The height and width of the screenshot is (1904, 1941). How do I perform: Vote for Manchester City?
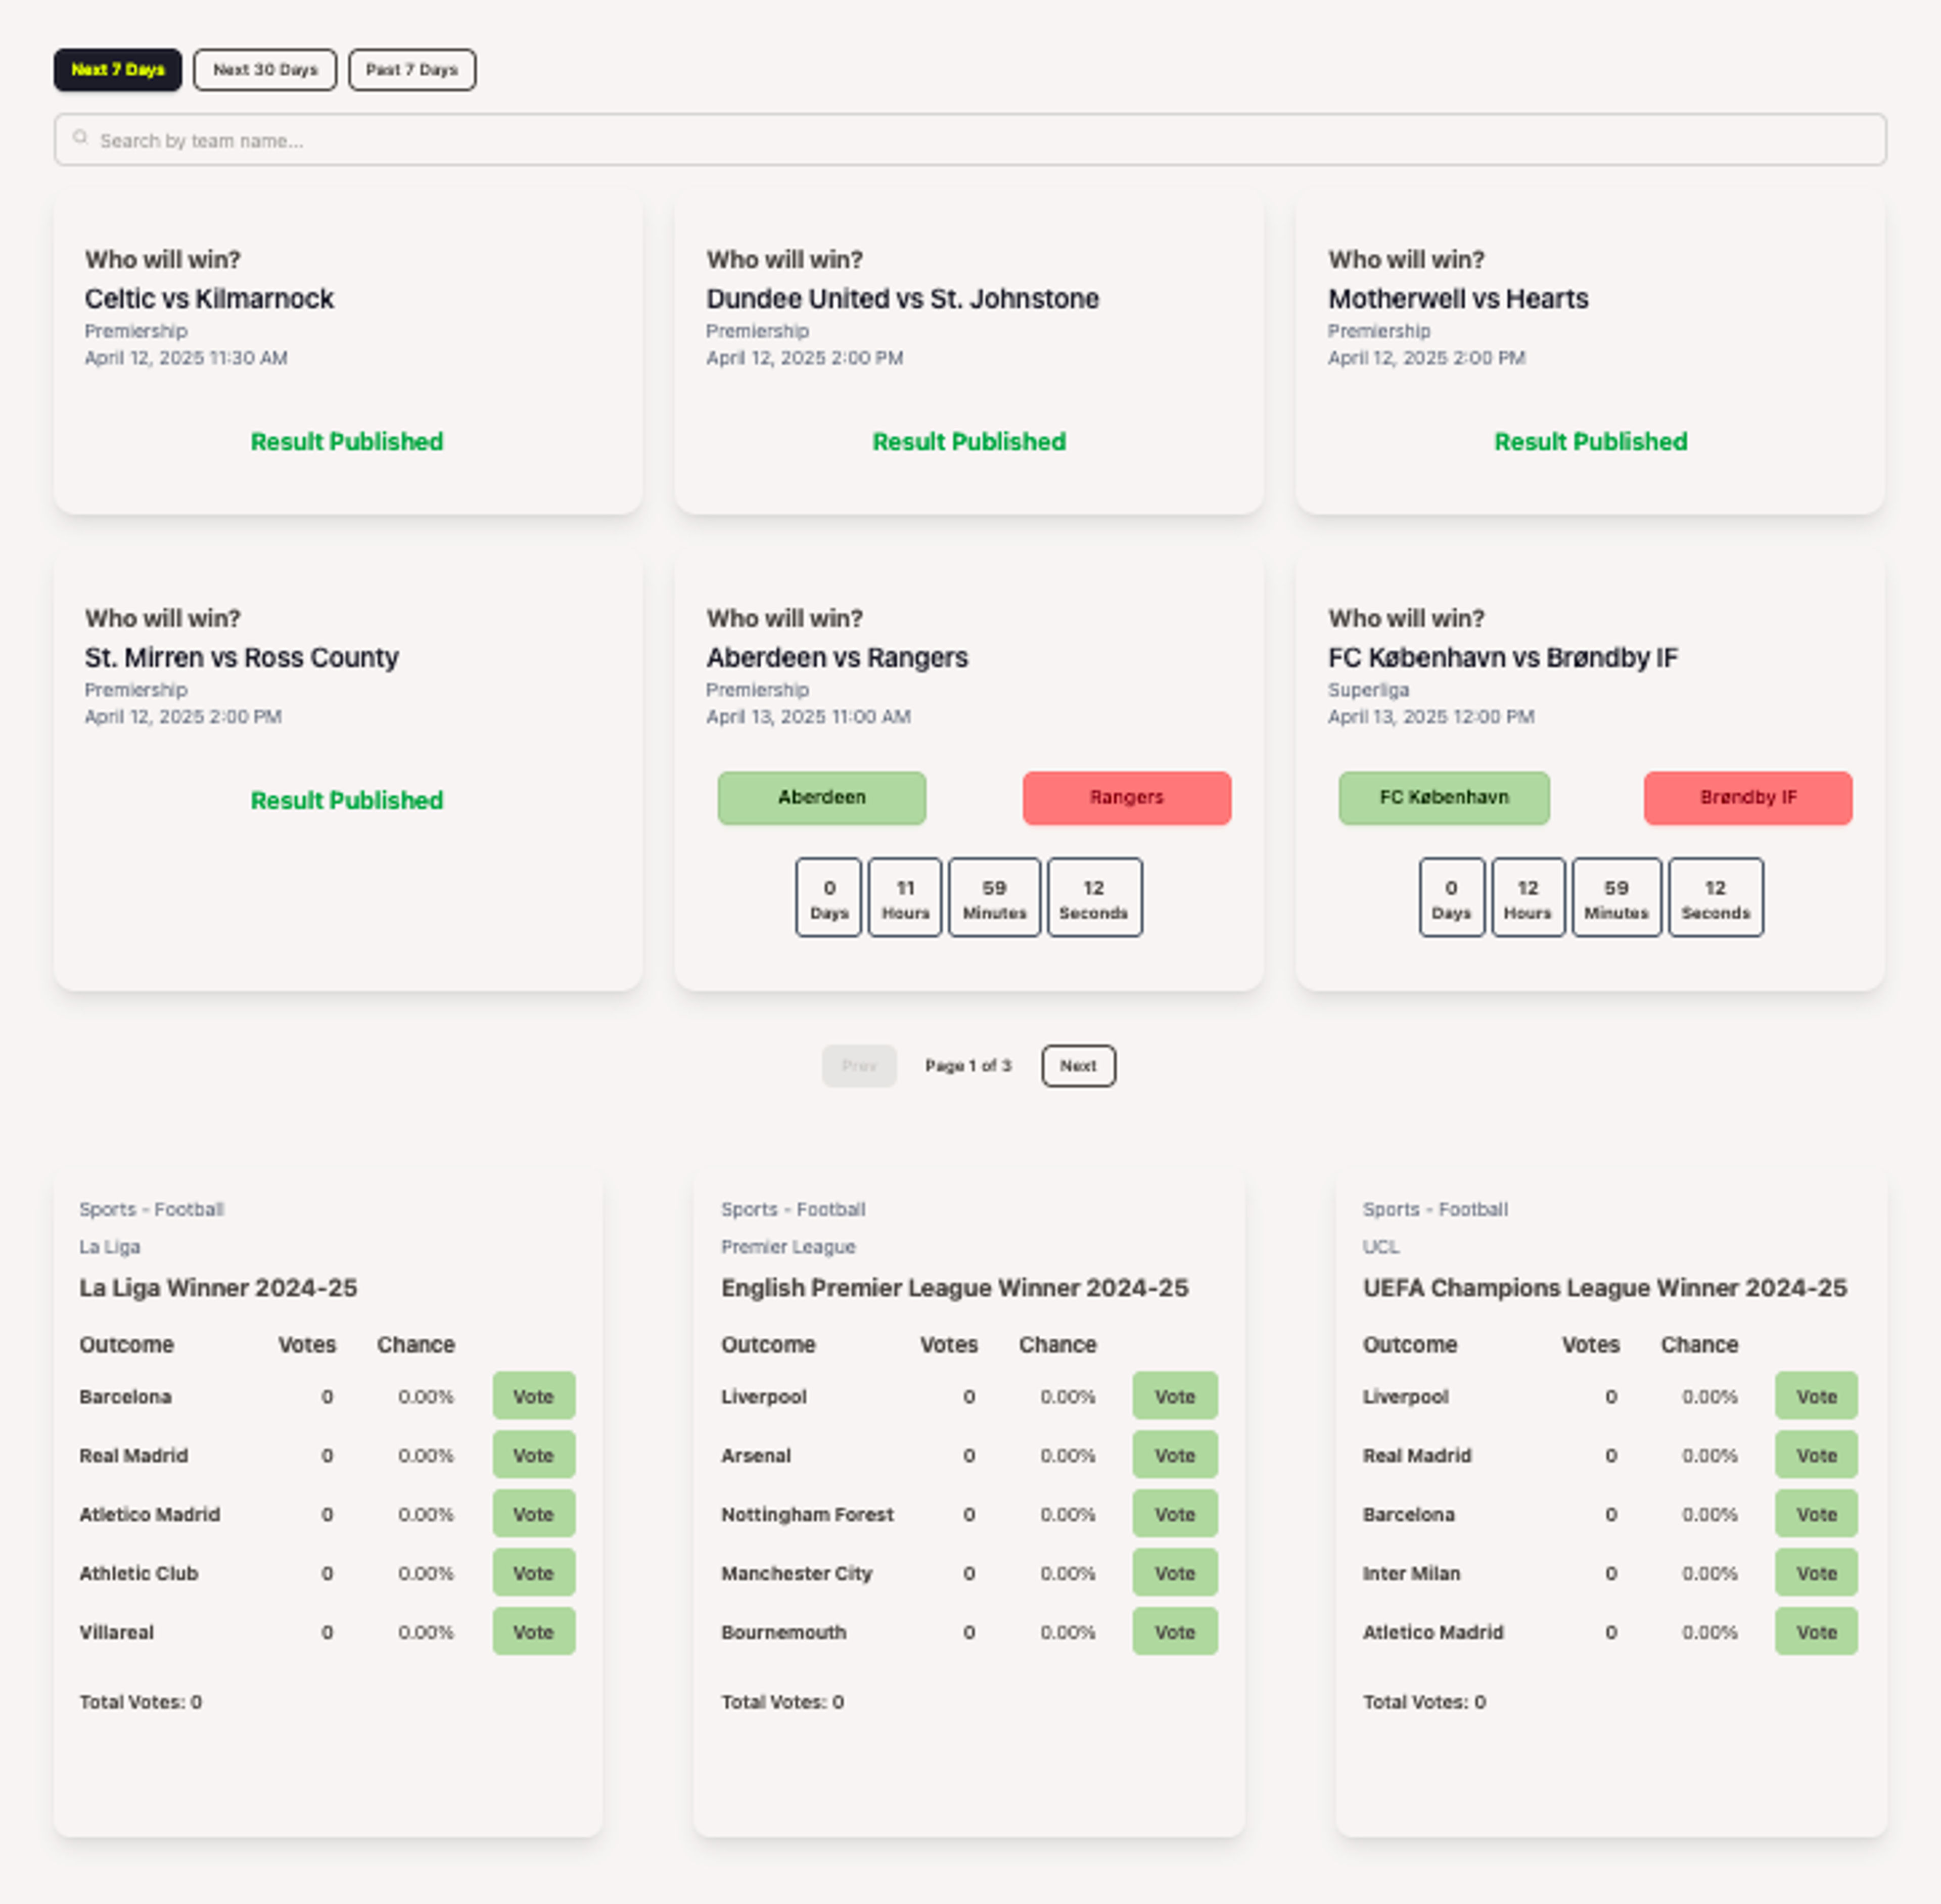click(x=1175, y=1573)
